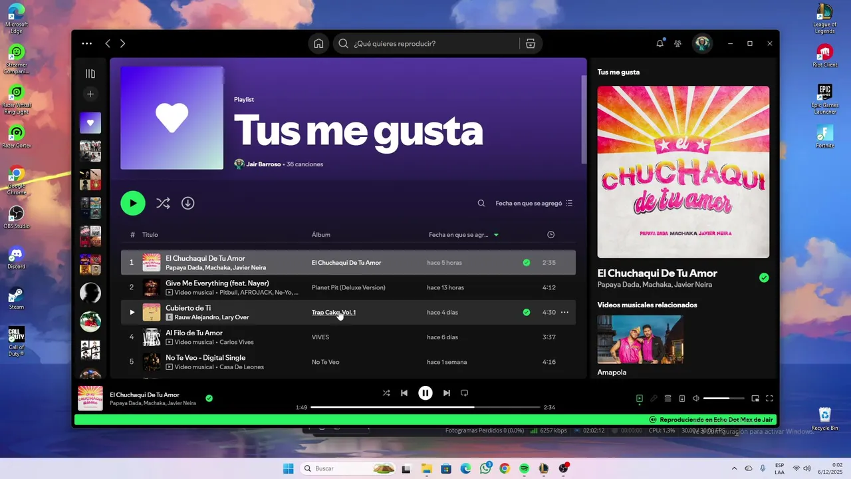851x479 pixels.
Task: Open 'Fecha en que se agregó' sort dropdown
Action: pos(534,204)
